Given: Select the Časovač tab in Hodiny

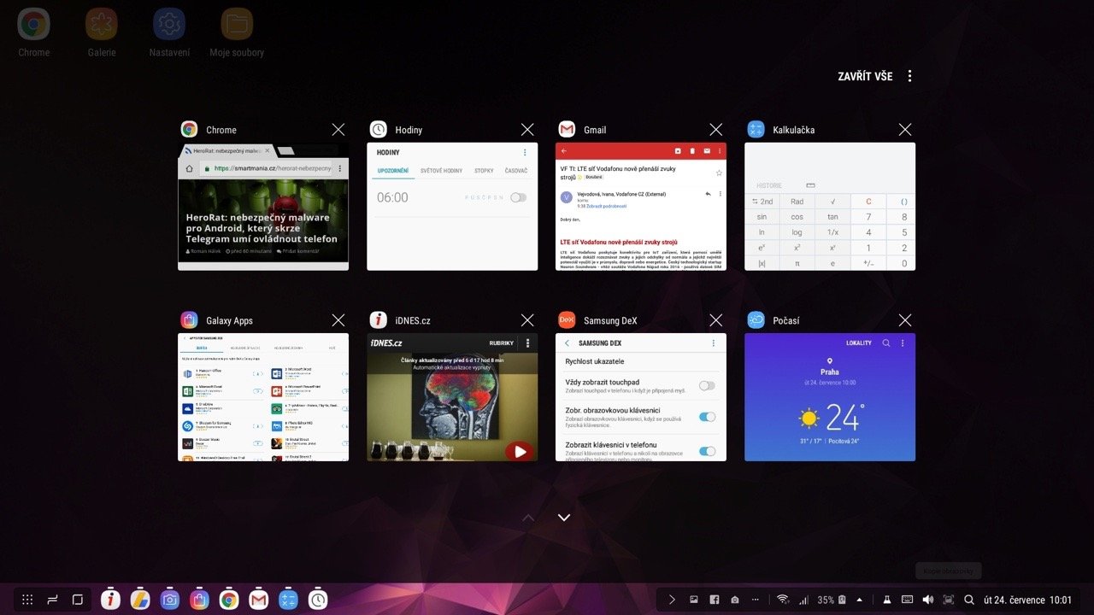Looking at the screenshot, I should [x=516, y=171].
